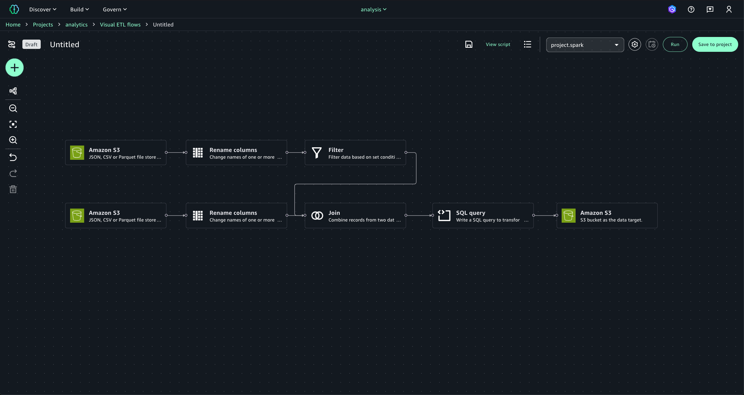Image resolution: width=744 pixels, height=395 pixels.
Task: Click the auto-arrange layout icon
Action: click(13, 91)
